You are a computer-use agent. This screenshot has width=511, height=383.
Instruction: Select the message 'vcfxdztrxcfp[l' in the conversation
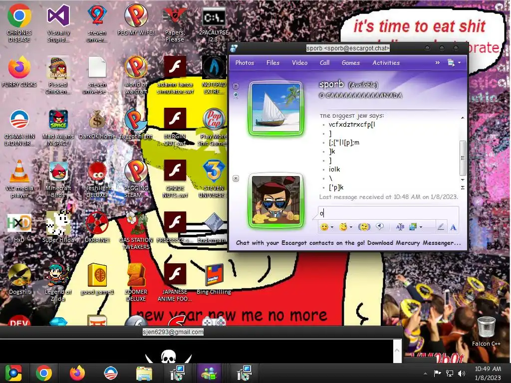pyautogui.click(x=352, y=124)
